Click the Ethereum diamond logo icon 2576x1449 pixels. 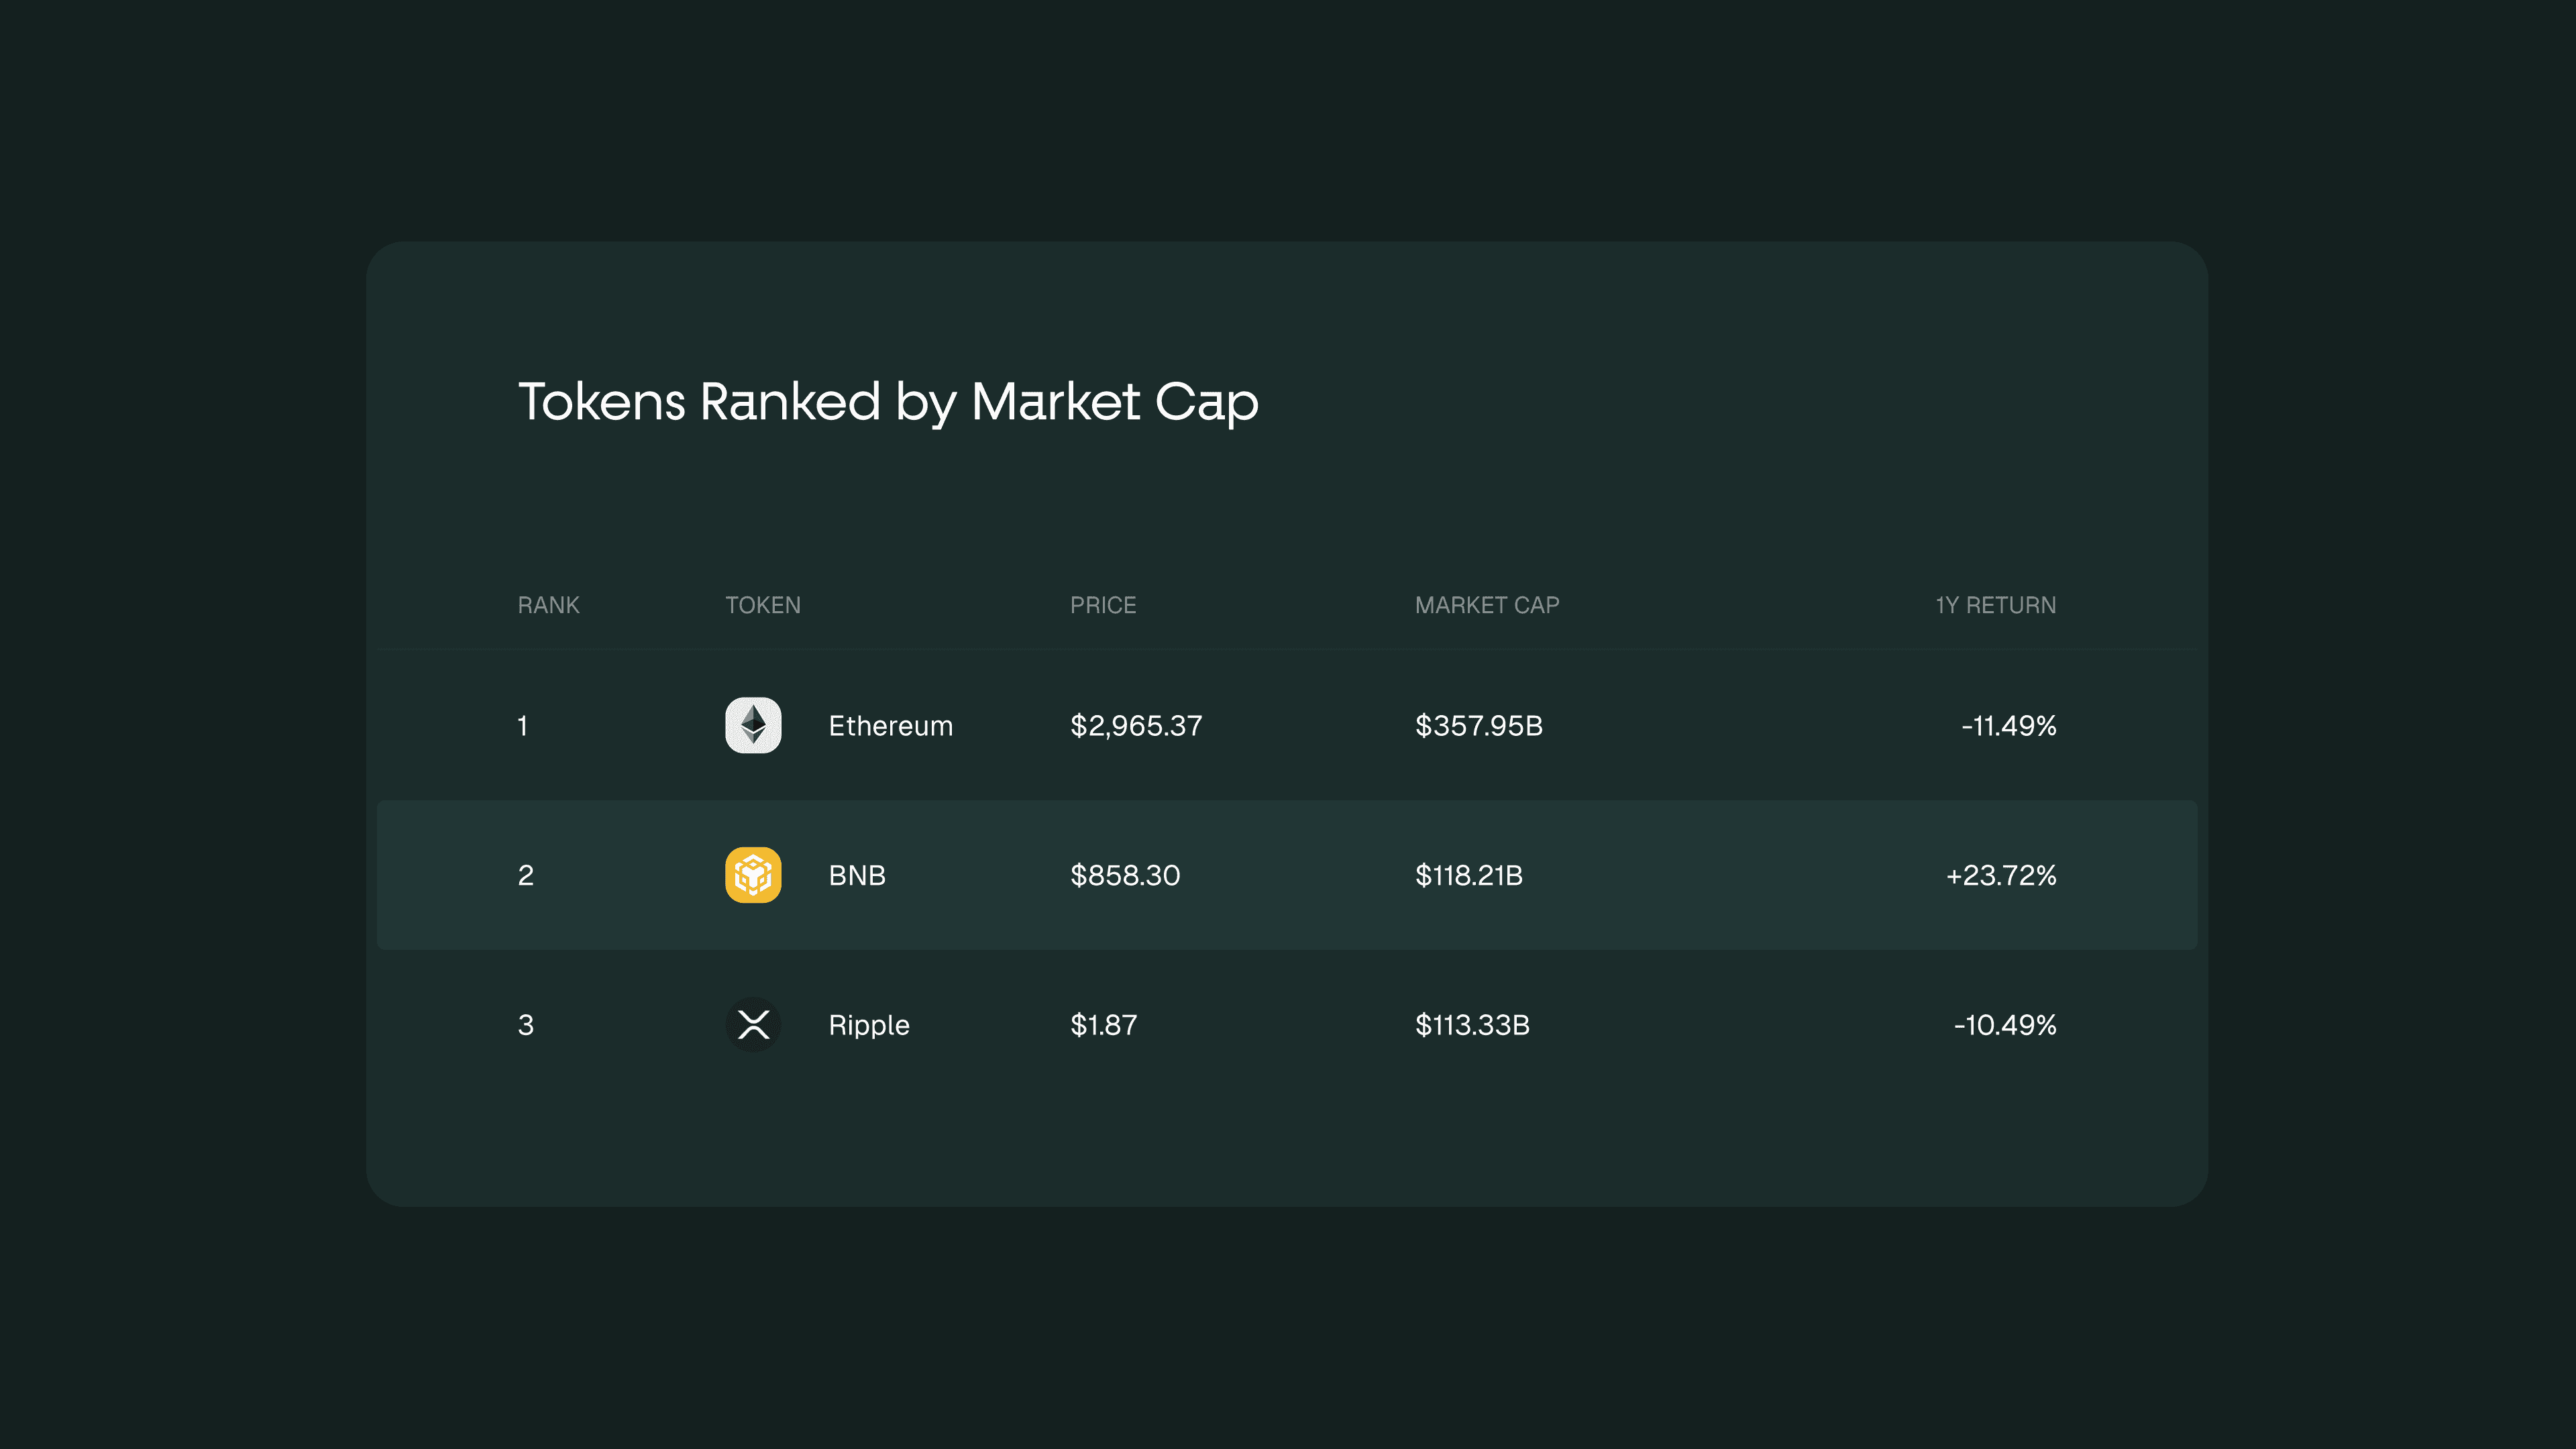pyautogui.click(x=753, y=725)
